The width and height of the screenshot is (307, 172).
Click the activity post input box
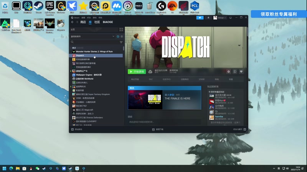pos(164,122)
